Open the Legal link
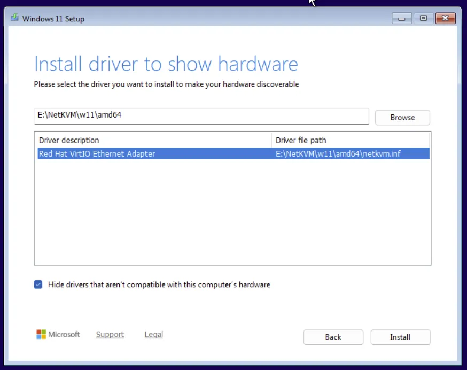The width and height of the screenshot is (467, 370). pos(154,335)
